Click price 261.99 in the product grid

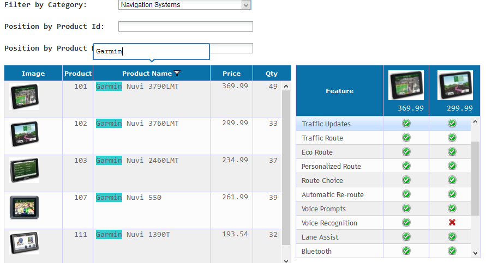click(x=235, y=197)
